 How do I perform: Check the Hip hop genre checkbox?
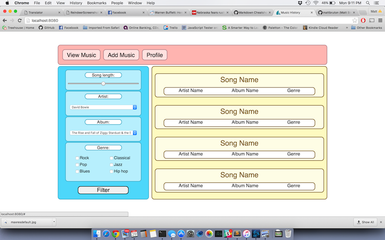pos(112,171)
